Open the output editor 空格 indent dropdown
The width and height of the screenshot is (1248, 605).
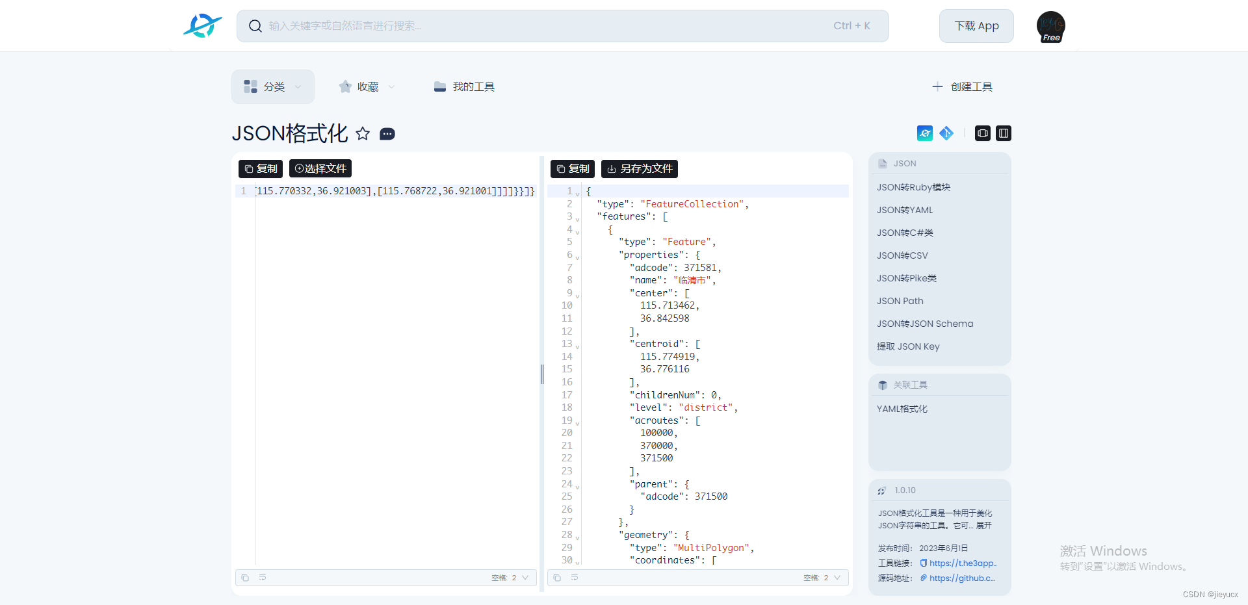pyautogui.click(x=822, y=578)
